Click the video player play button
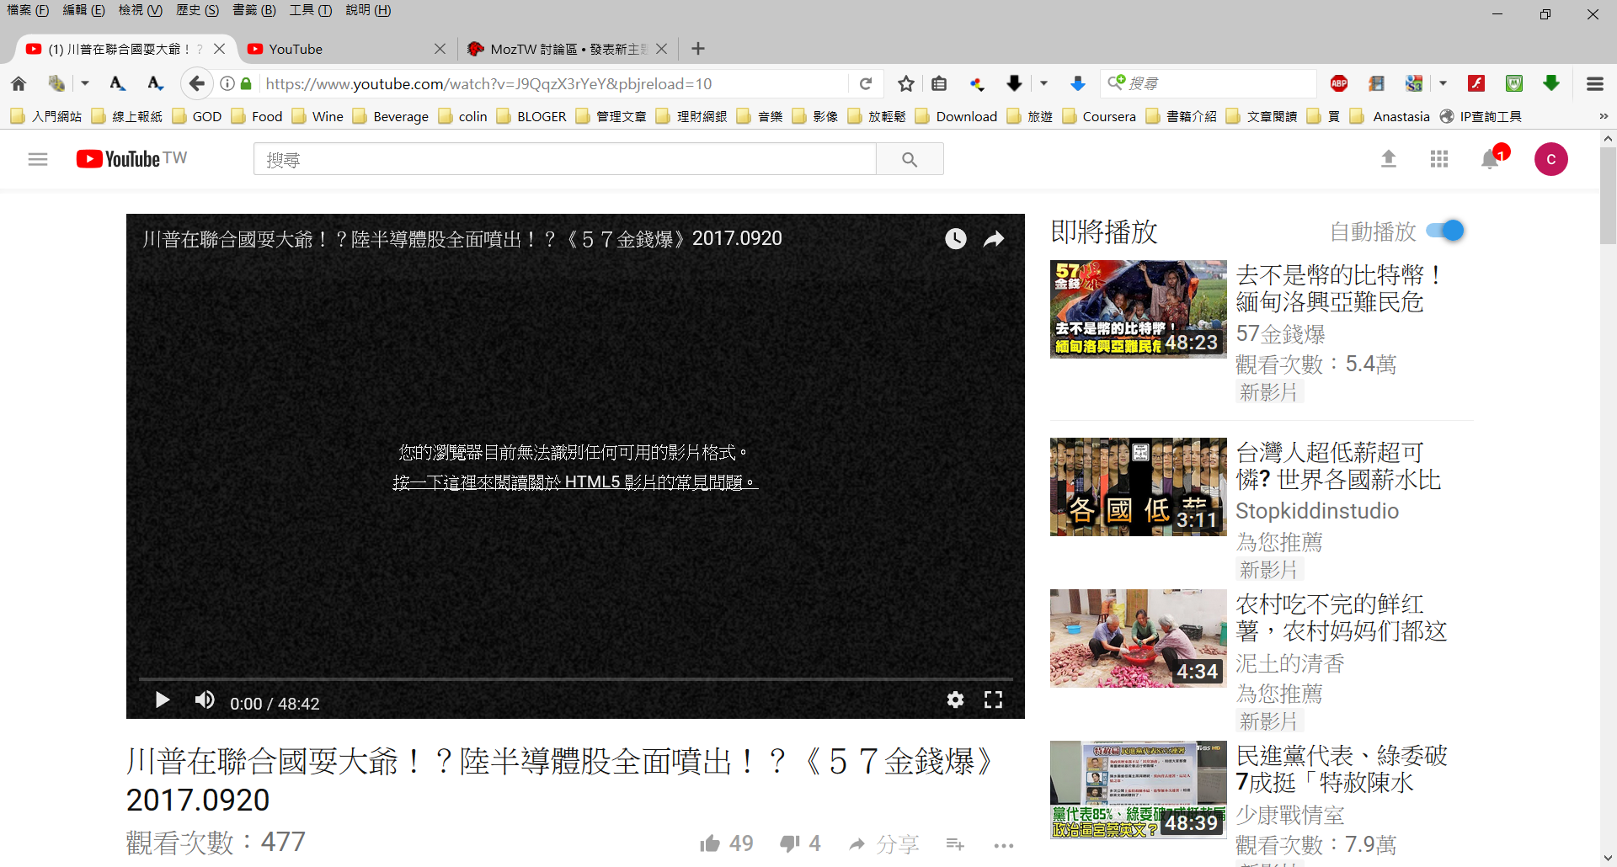The height and width of the screenshot is (867, 1617). point(163,700)
